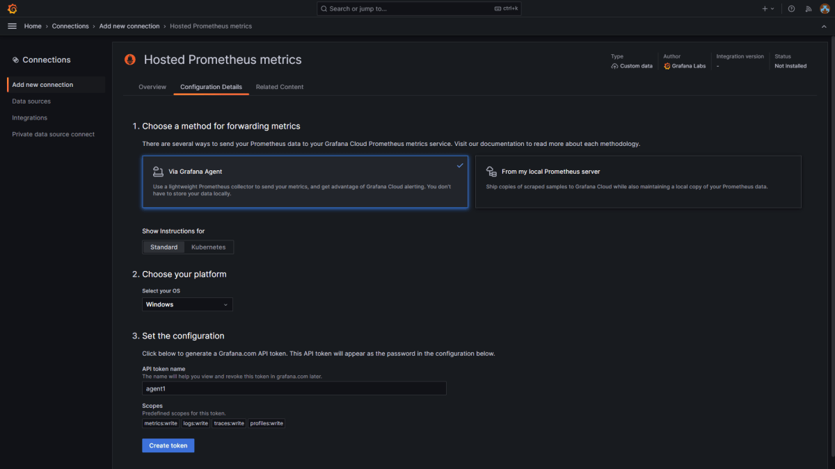
Task: Open the Select your OS dropdown
Action: 186,304
